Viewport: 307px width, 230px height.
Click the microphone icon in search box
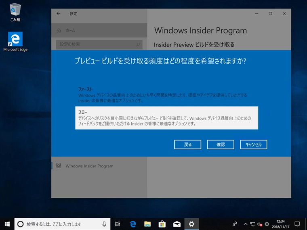pyautogui.click(x=104, y=224)
